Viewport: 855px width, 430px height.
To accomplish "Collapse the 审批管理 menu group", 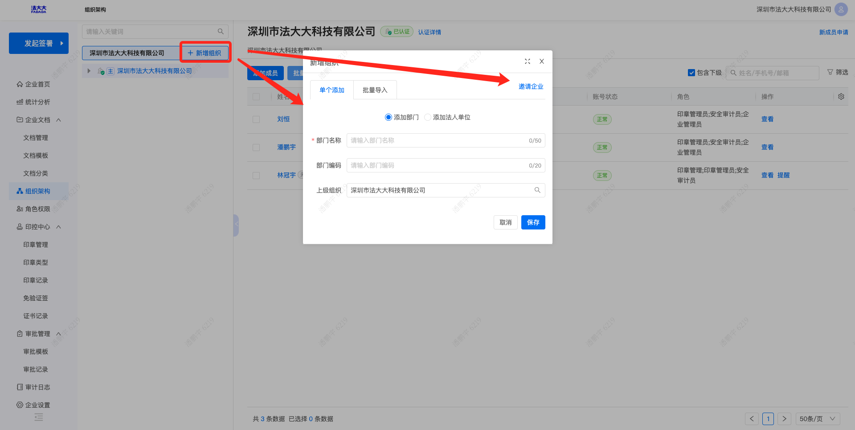I will click(58, 334).
